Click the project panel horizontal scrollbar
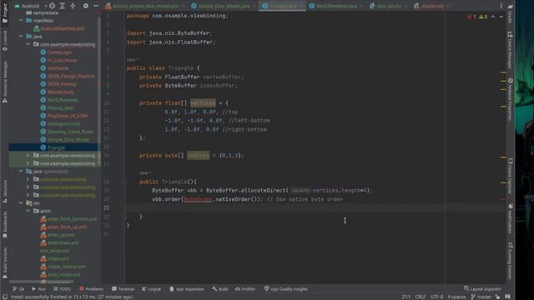This screenshot has height=300, width=534. point(41,282)
